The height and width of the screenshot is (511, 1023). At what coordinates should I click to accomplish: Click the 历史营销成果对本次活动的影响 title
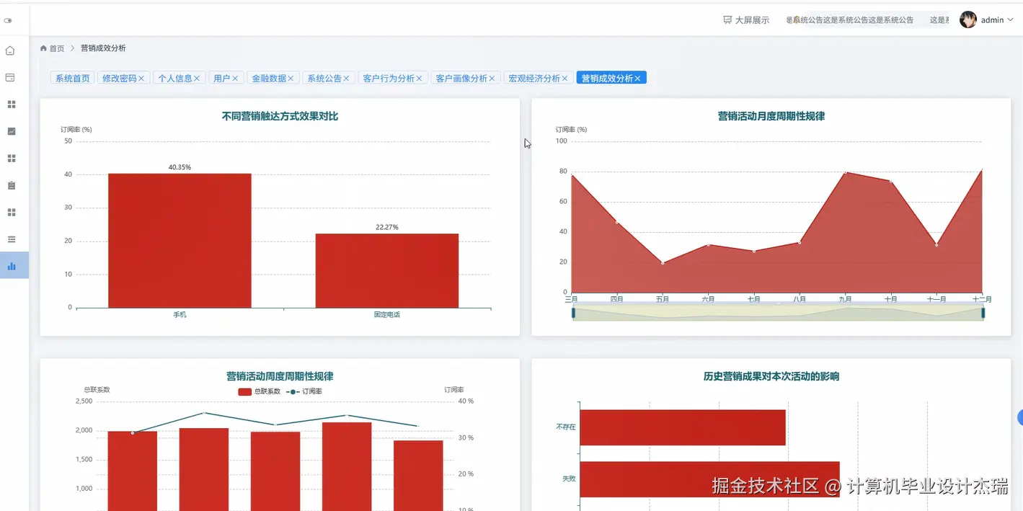[771, 376]
